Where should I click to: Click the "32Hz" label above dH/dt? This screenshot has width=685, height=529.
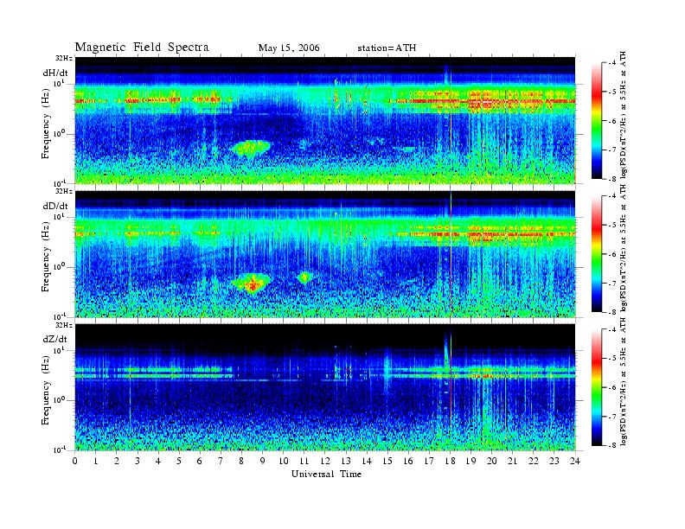pos(63,58)
